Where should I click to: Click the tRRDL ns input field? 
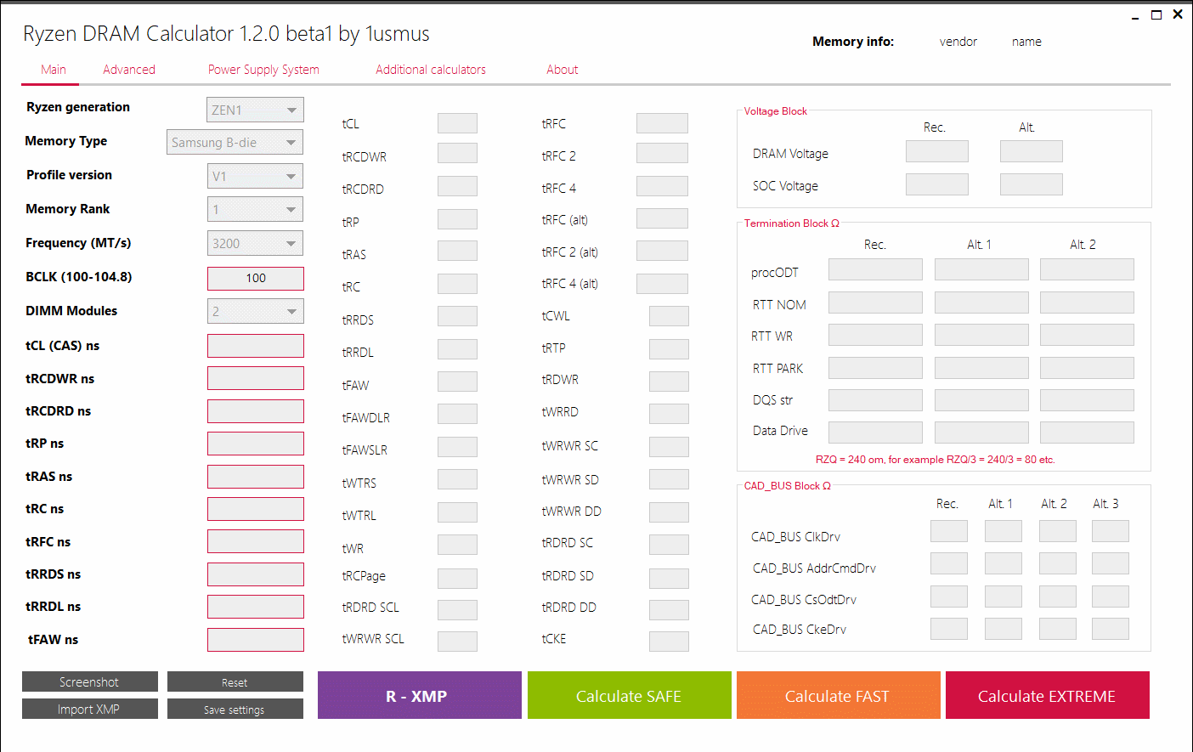point(256,607)
